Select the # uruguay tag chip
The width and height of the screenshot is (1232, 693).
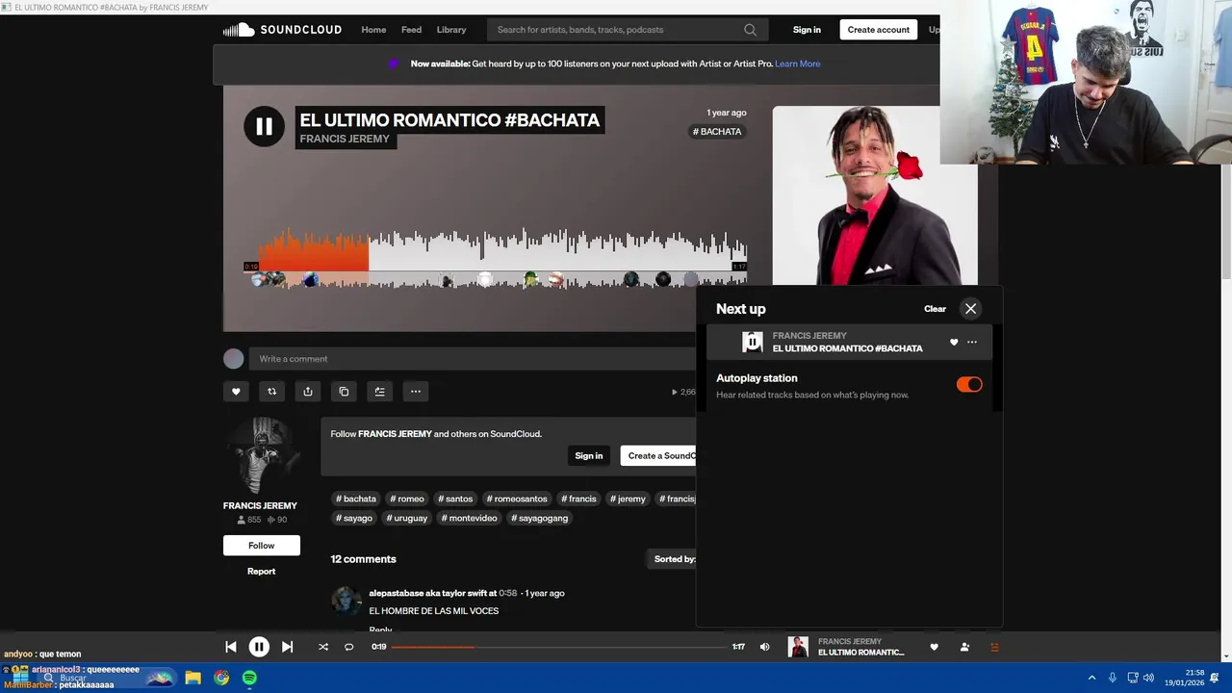(407, 518)
